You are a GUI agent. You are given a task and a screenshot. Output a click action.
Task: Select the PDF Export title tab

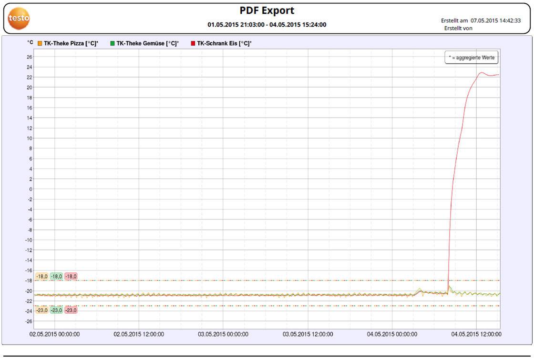(x=267, y=10)
